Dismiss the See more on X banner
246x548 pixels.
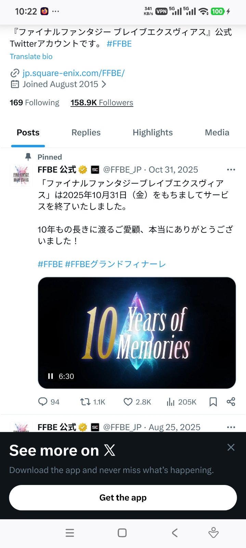tap(231, 447)
